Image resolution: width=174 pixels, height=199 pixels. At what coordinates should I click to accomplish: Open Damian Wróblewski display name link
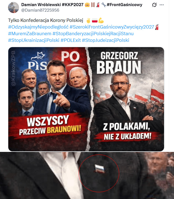click(52, 5)
